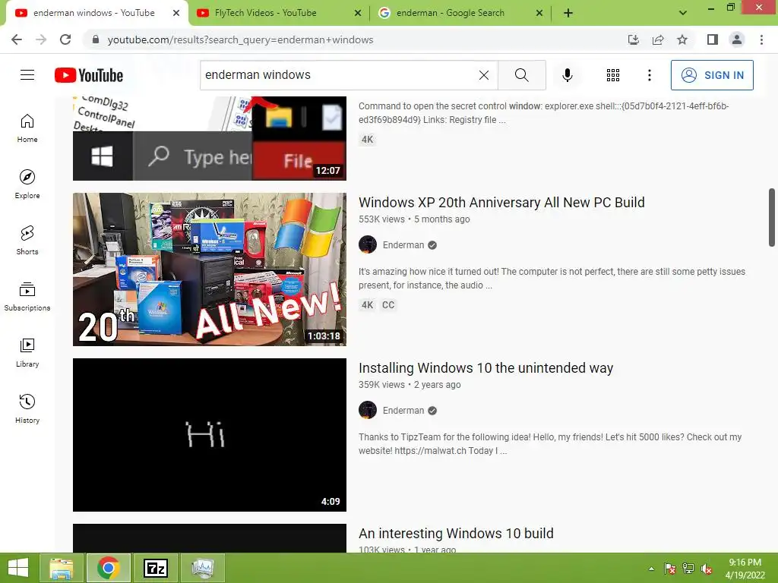
Task: Open 'Installing Windows 10 the unintended way' title
Action: point(485,368)
